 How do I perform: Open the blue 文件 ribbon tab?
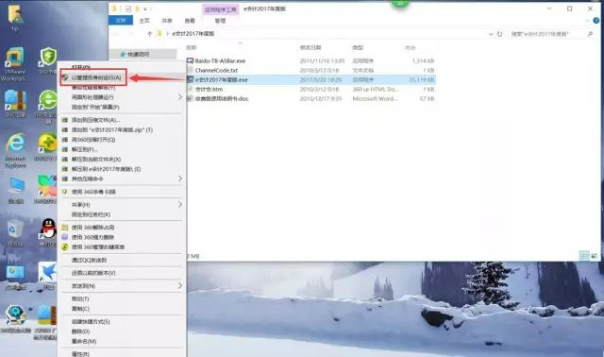coord(121,21)
